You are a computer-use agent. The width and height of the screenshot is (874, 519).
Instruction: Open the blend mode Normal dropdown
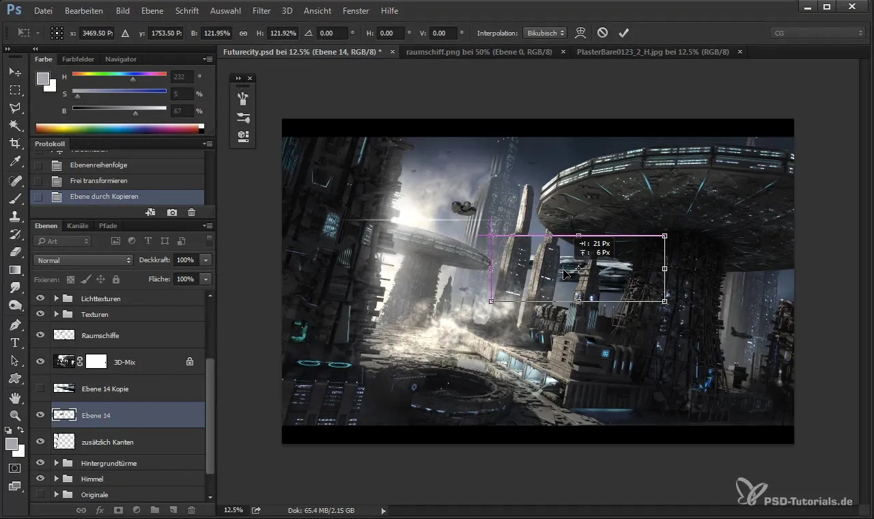pyautogui.click(x=83, y=260)
